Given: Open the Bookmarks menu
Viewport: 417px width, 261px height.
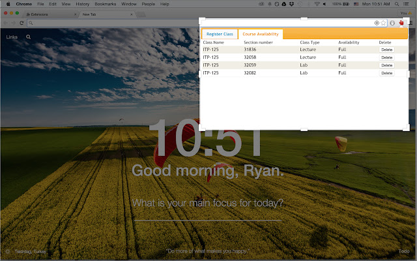Looking at the screenshot, I should point(106,4).
